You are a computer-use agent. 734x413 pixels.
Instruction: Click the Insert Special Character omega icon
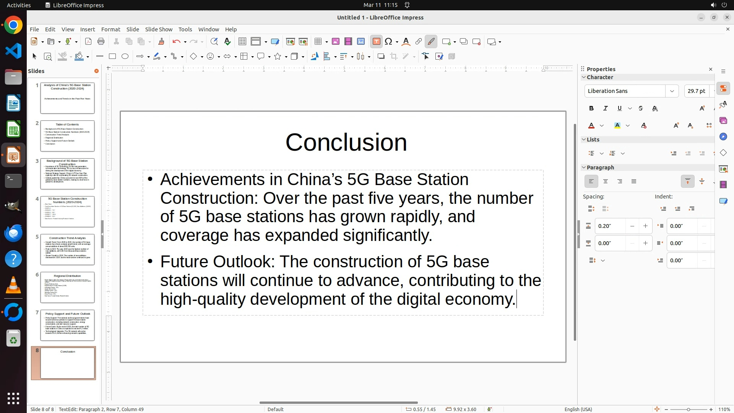389,42
